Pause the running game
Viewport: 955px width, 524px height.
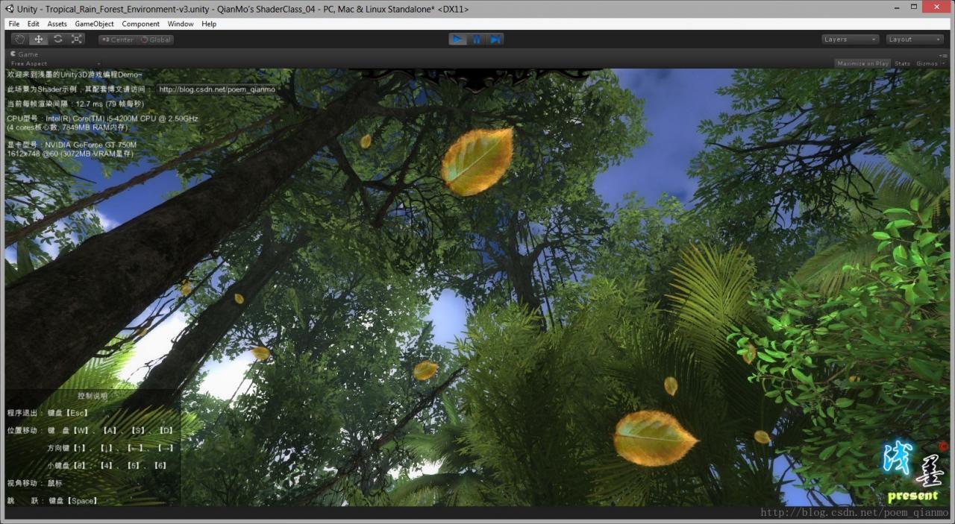pos(477,40)
